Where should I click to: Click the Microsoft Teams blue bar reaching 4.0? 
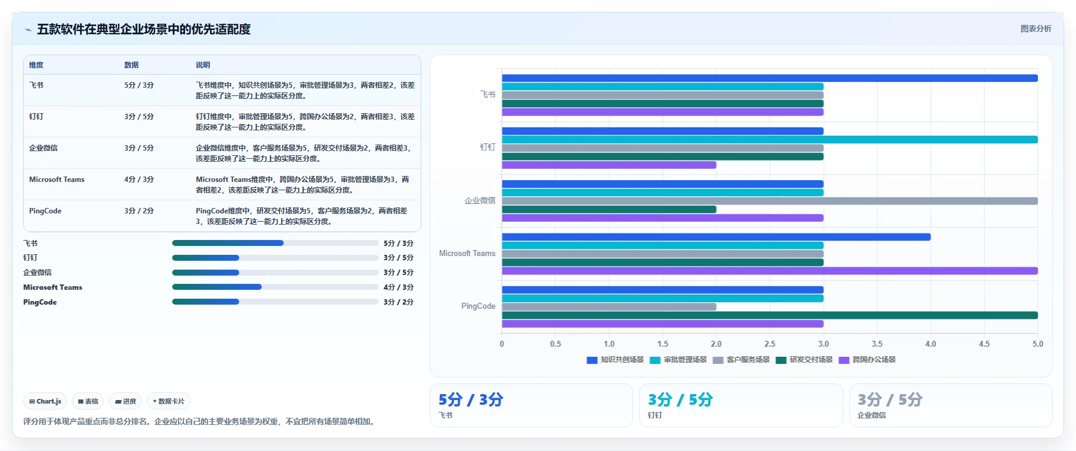click(716, 237)
